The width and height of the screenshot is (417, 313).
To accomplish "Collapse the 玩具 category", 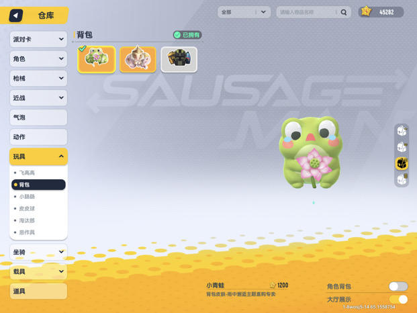I will pyautogui.click(x=38, y=156).
